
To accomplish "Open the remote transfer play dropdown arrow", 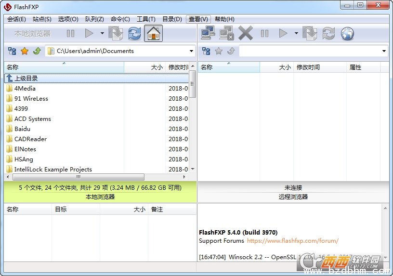I will [296, 33].
